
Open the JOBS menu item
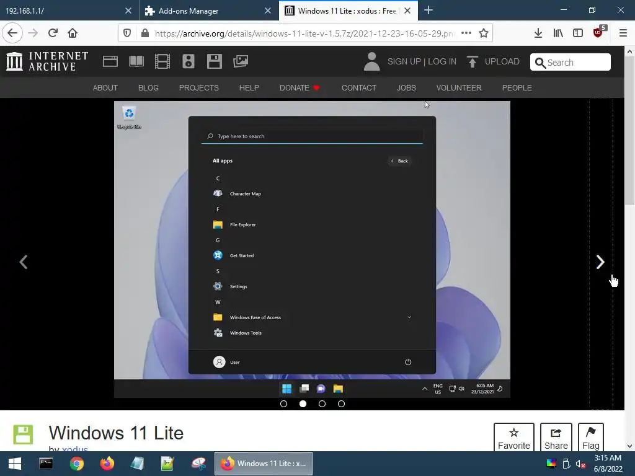[x=406, y=88]
